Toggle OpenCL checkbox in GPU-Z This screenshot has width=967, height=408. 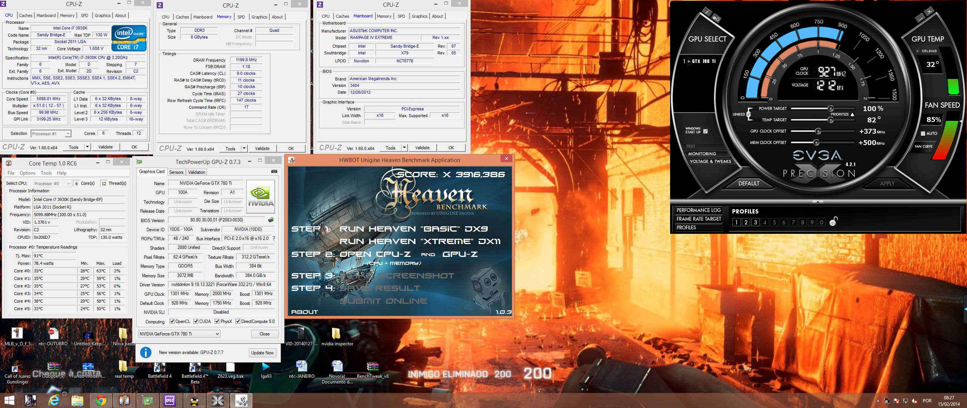click(x=172, y=321)
